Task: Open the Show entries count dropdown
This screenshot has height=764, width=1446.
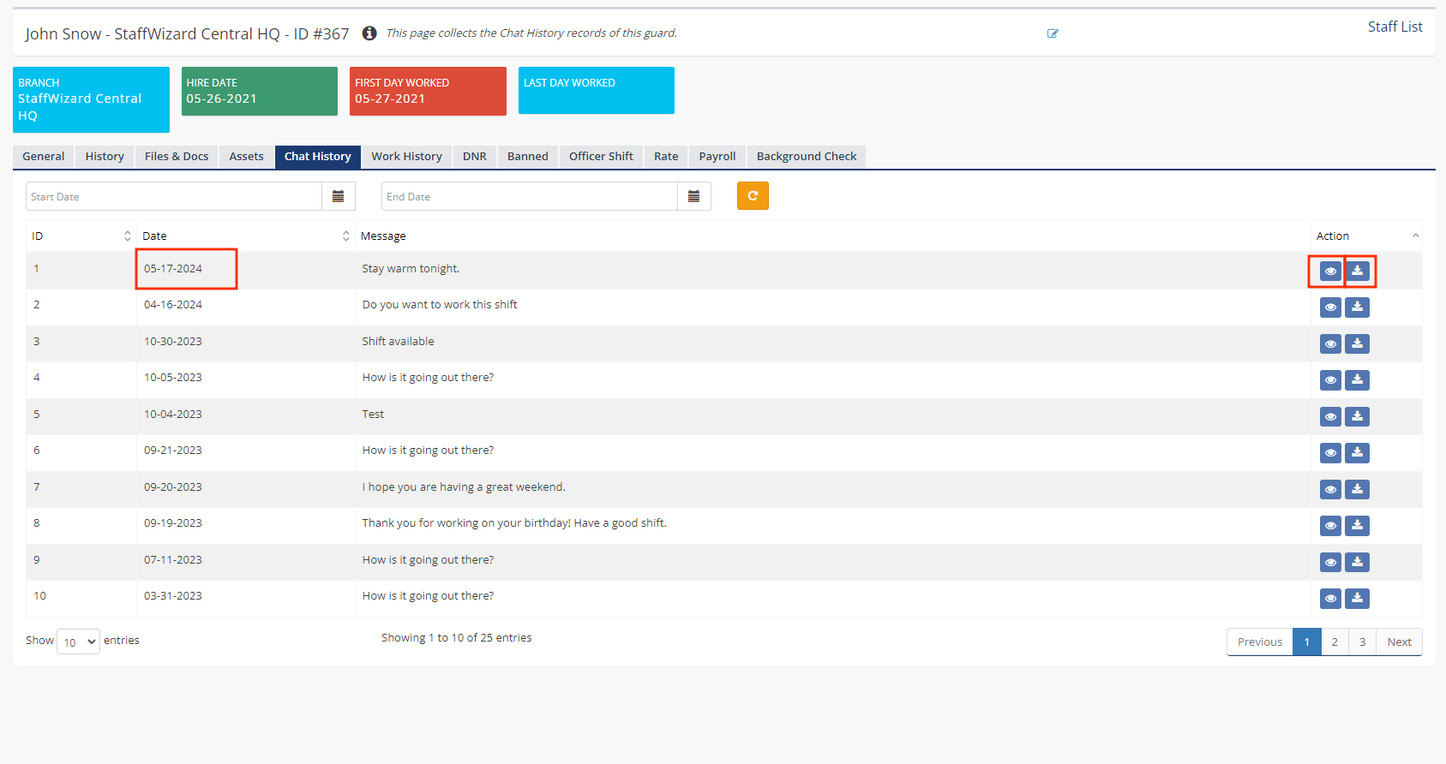Action: 78,642
